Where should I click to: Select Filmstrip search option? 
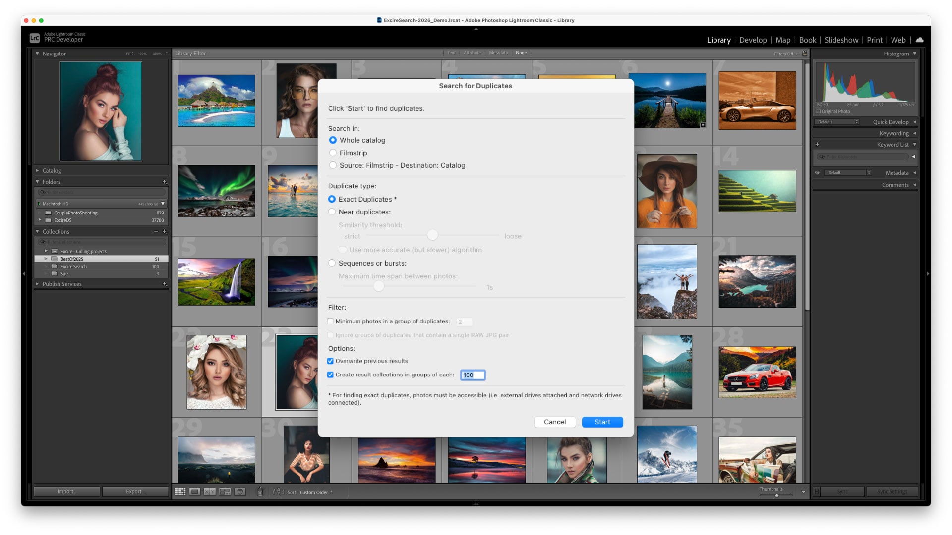pos(333,153)
